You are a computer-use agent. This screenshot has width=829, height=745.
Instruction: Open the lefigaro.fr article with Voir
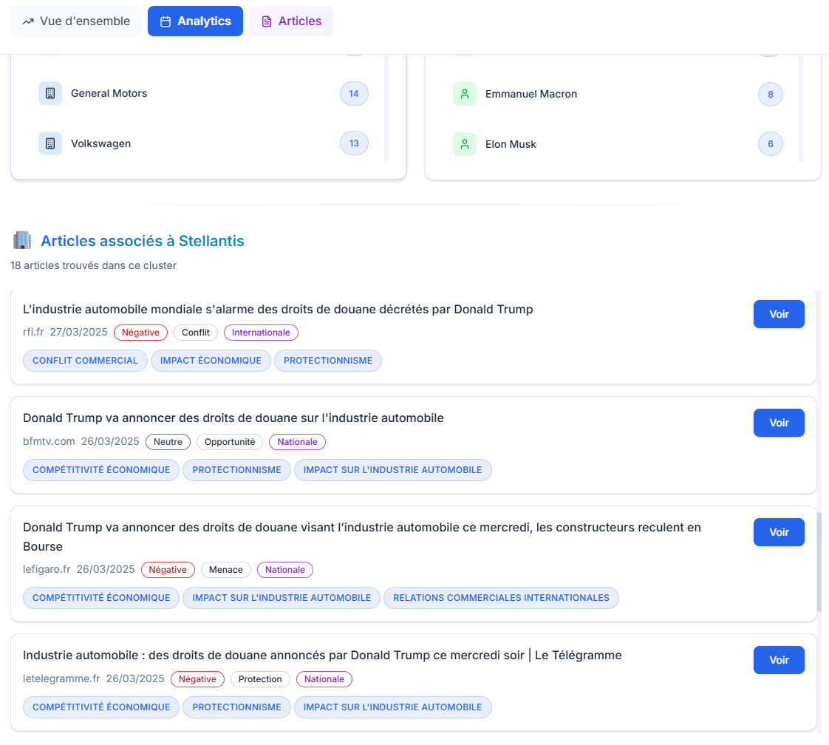(x=779, y=532)
